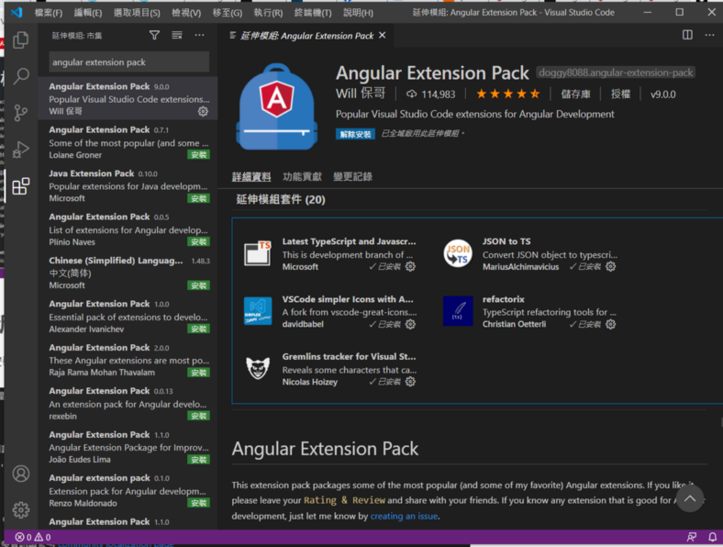723x547 pixels.
Task: Open the 儲存庫 repository link
Action: tap(575, 95)
